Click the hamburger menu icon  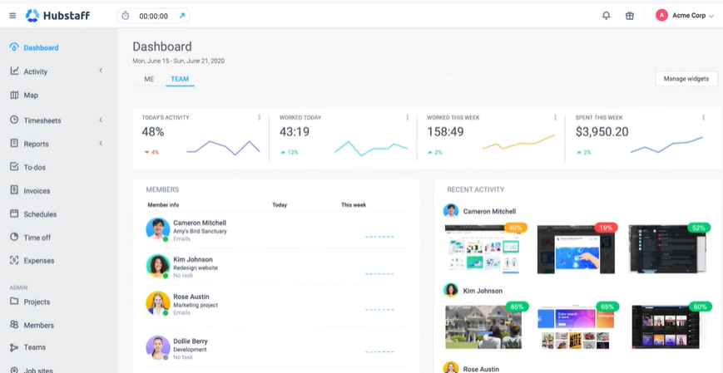(x=12, y=16)
